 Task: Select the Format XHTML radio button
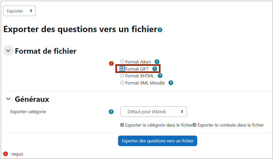[122, 76]
